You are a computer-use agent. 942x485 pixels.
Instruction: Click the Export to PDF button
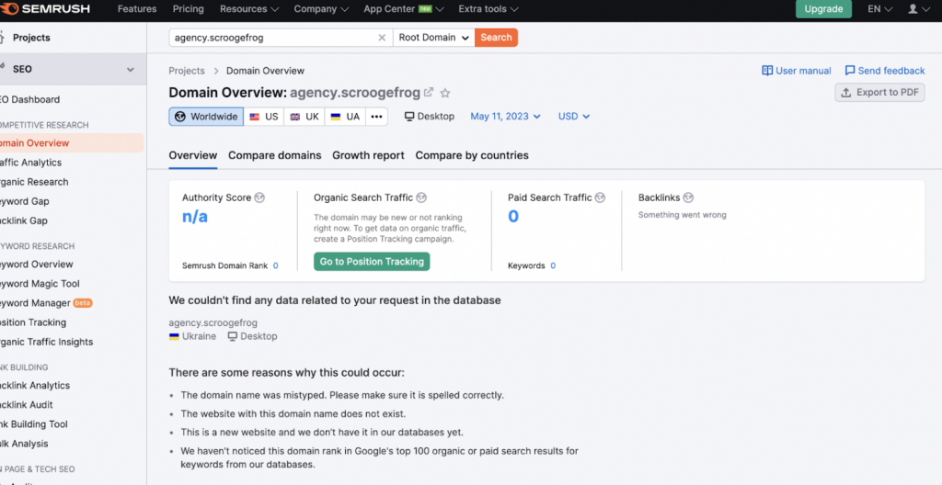[x=879, y=93]
